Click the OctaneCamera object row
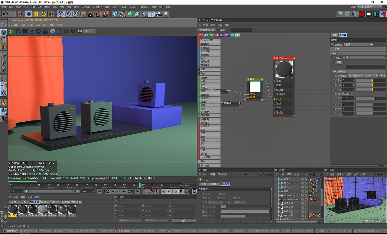This screenshot has height=234, width=387. click(291, 199)
